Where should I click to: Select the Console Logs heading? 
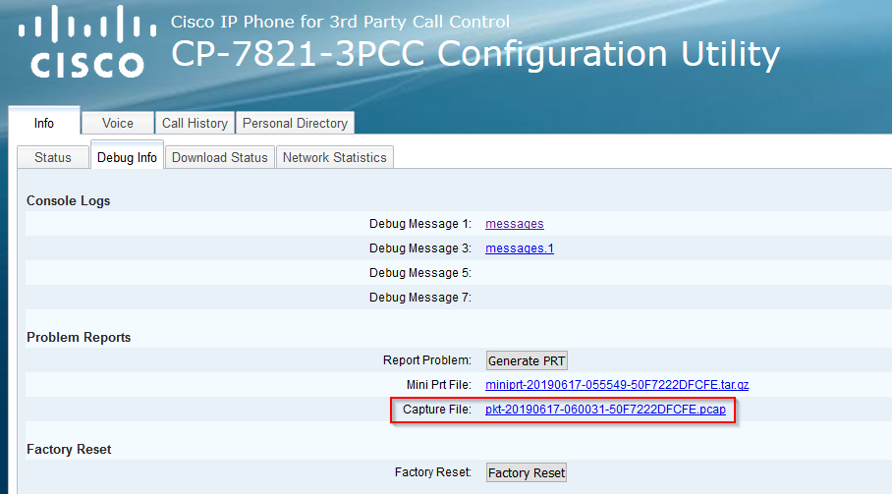(x=68, y=200)
